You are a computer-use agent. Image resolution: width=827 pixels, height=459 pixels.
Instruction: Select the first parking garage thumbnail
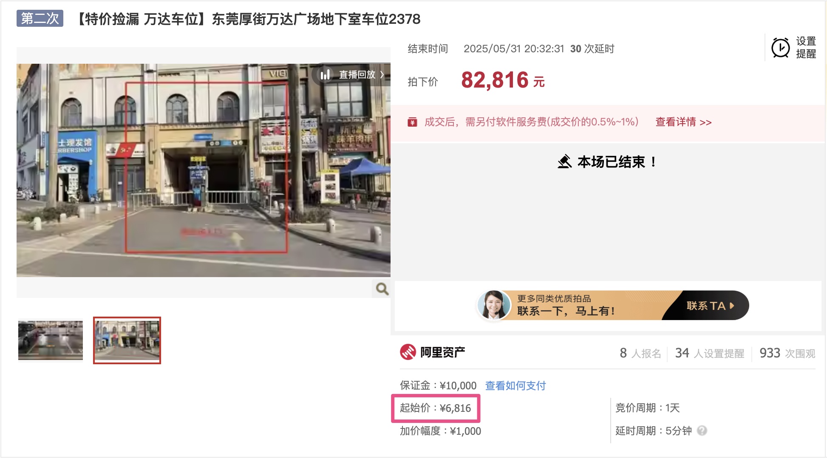(x=51, y=340)
